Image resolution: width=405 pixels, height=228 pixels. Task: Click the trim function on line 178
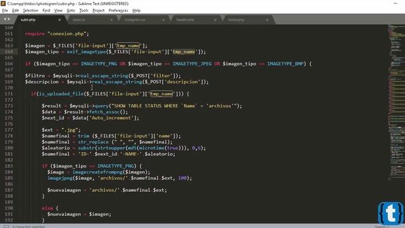(84, 136)
